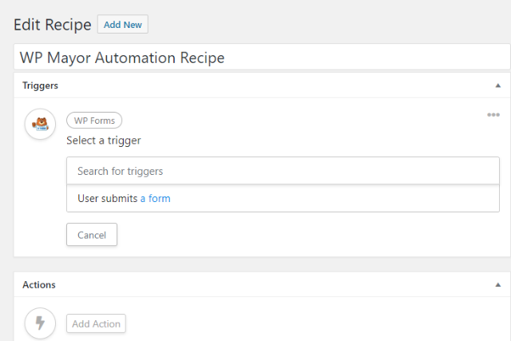Click the 'a form' link text
Screen dimensions: 511x341
[x=155, y=198]
